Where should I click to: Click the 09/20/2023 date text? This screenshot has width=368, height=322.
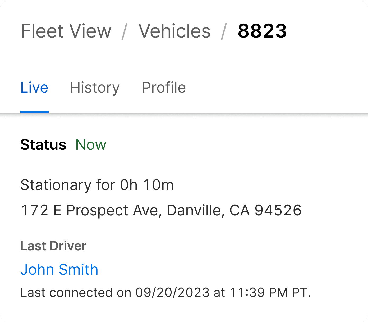173,293
